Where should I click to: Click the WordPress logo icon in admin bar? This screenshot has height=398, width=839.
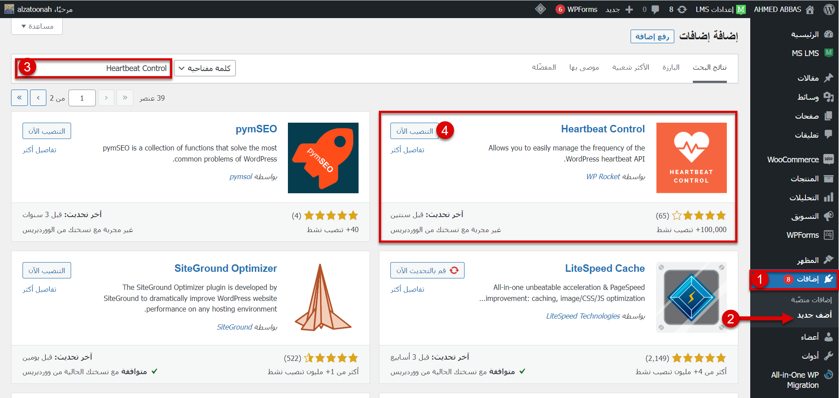click(829, 9)
